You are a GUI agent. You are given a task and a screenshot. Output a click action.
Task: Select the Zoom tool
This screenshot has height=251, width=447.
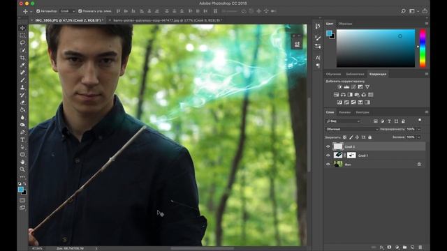(22, 169)
